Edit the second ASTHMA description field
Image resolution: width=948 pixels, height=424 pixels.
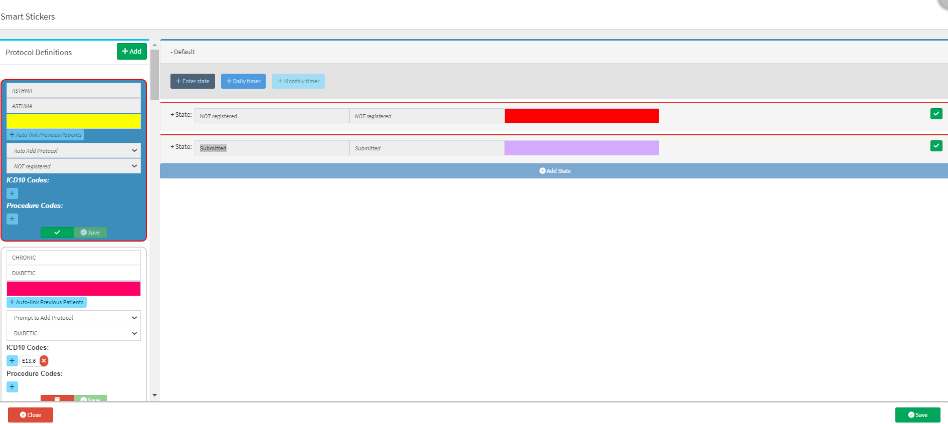pos(74,106)
